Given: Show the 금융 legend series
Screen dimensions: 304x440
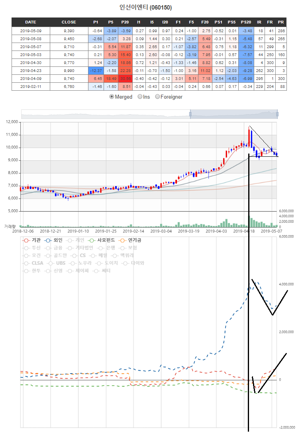Looking at the screenshot, I should coord(53,248).
